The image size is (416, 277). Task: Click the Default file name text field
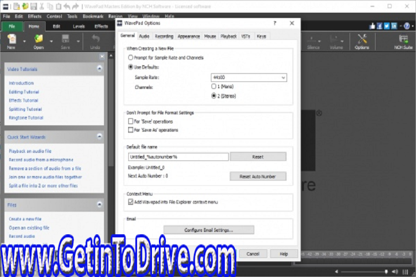pos(179,156)
